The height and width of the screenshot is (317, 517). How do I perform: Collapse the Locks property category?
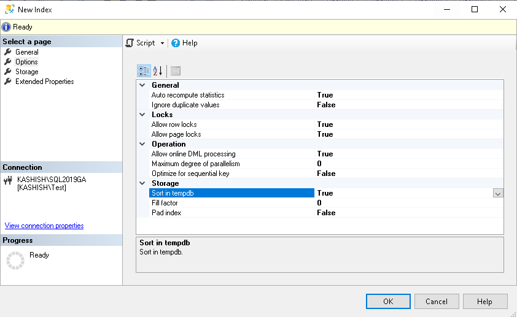[x=142, y=115]
